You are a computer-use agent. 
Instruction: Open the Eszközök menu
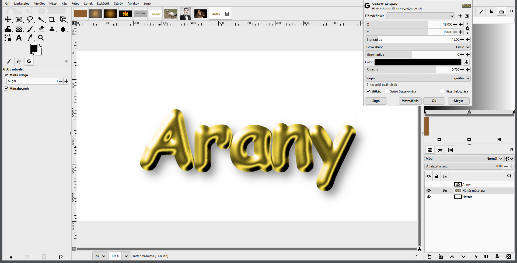coord(103,3)
